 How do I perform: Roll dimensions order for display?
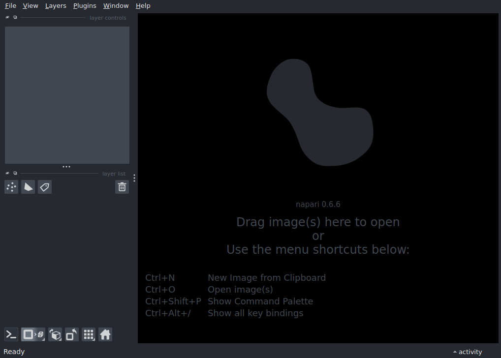pos(55,335)
